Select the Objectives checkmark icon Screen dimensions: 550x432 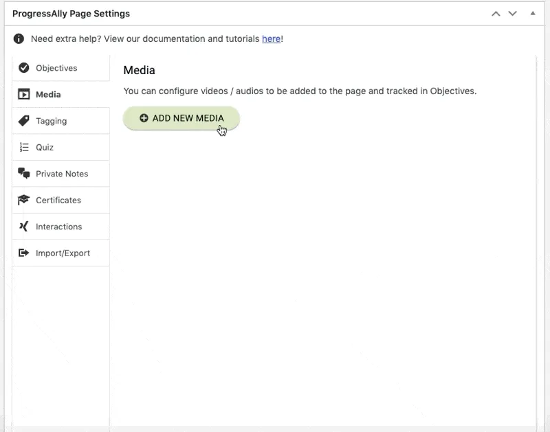point(23,68)
